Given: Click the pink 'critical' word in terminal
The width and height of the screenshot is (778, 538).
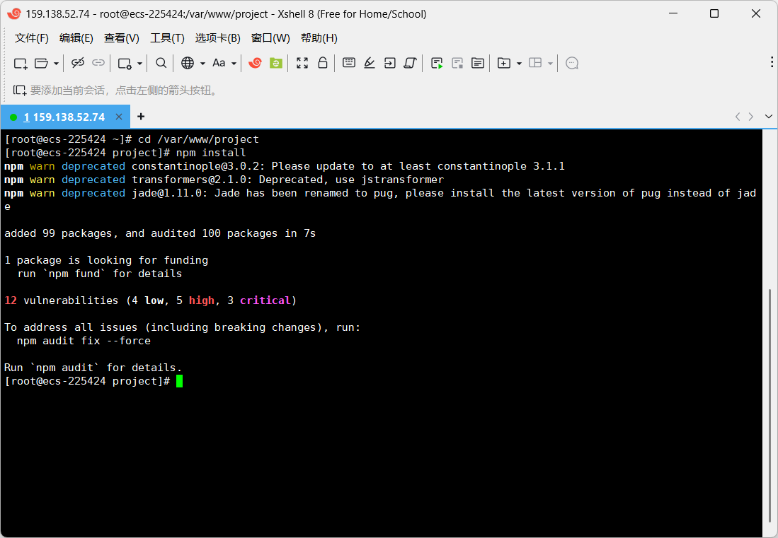Looking at the screenshot, I should (x=265, y=300).
